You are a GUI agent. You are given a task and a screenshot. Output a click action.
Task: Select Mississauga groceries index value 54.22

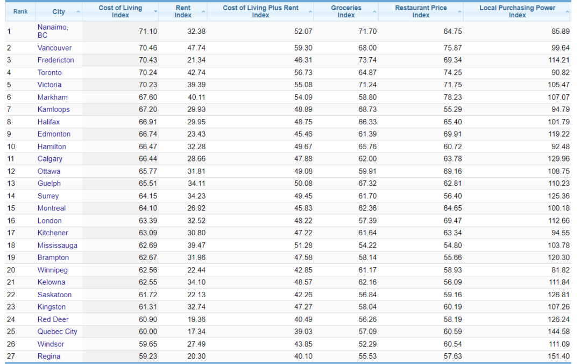pos(367,245)
